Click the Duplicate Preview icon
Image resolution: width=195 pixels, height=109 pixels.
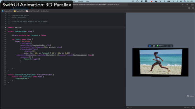coord(171,46)
